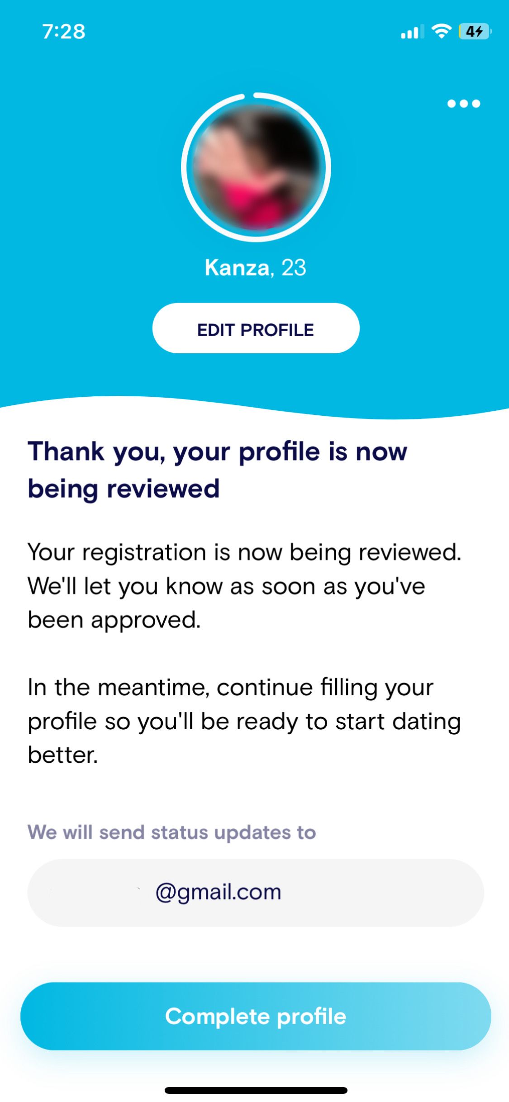The height and width of the screenshot is (1102, 509).
Task: Tap the age 23 next to name
Action: tap(294, 267)
